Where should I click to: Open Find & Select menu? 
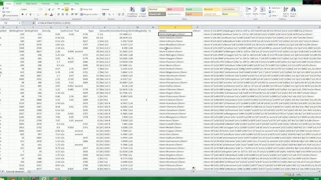pos(293,12)
